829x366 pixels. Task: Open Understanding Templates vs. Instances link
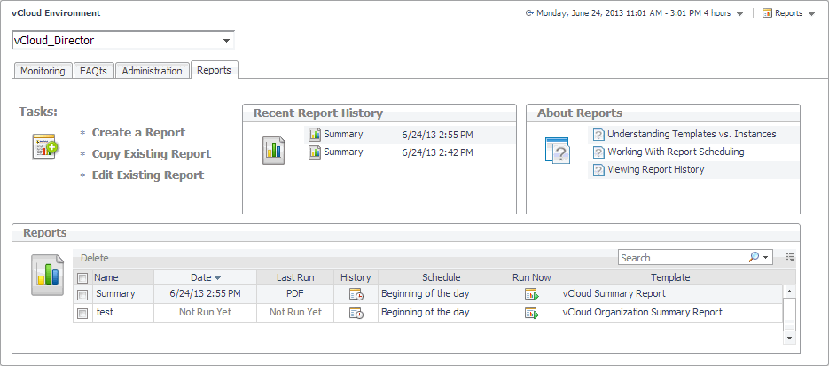pos(692,135)
